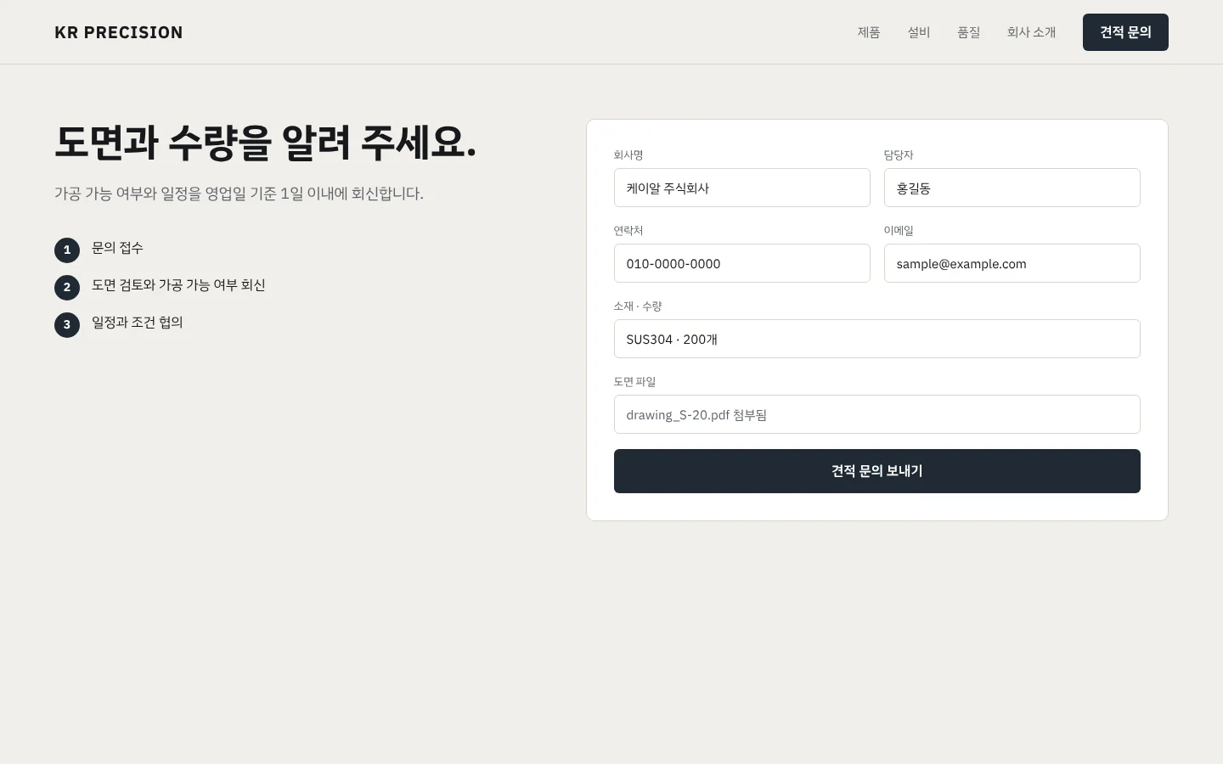Select the 연락처 phone field

742,263
